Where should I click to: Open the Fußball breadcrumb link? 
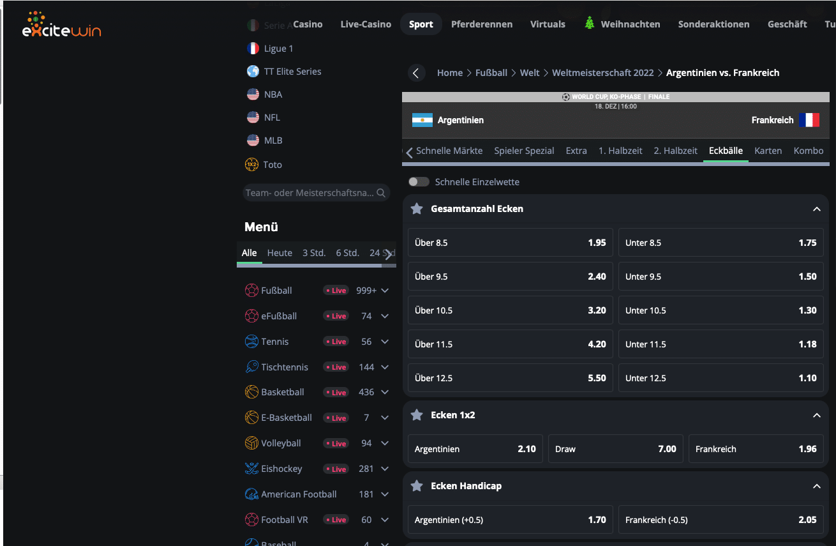[491, 73]
